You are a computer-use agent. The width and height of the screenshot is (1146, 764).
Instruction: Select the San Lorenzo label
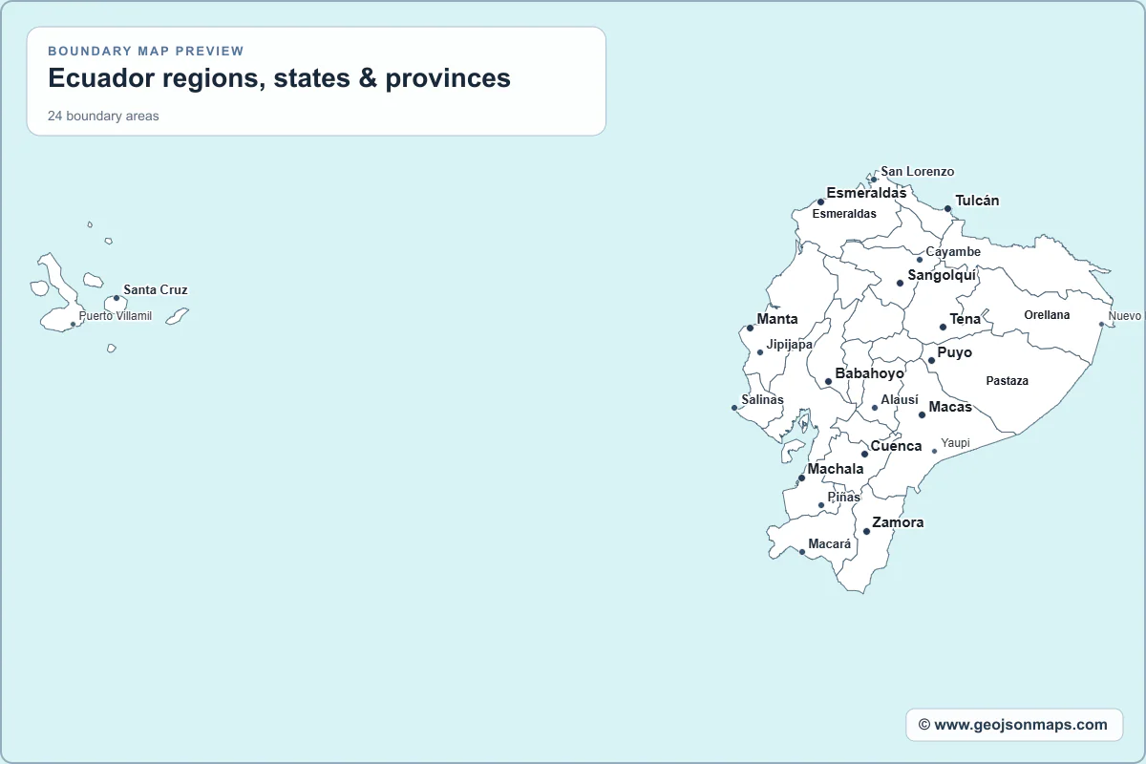(917, 172)
